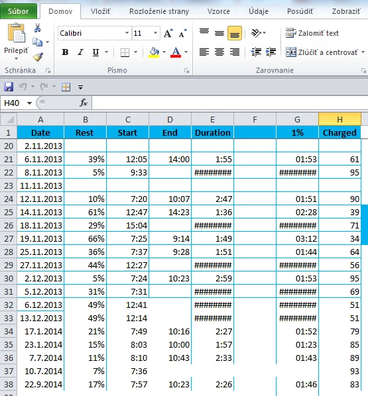Click Zalomiť text wrap button

pyautogui.click(x=312, y=33)
